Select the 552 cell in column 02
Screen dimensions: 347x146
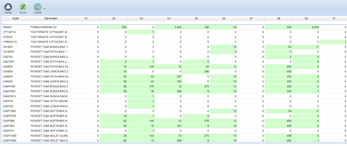pos(114,27)
